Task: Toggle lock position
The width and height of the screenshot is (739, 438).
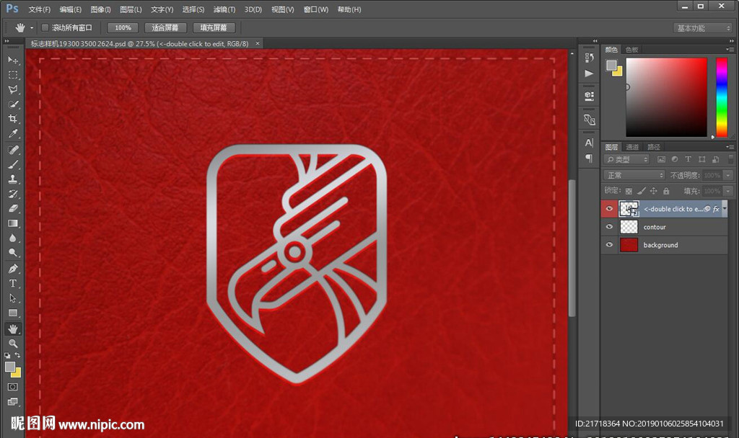Action: tap(653, 191)
